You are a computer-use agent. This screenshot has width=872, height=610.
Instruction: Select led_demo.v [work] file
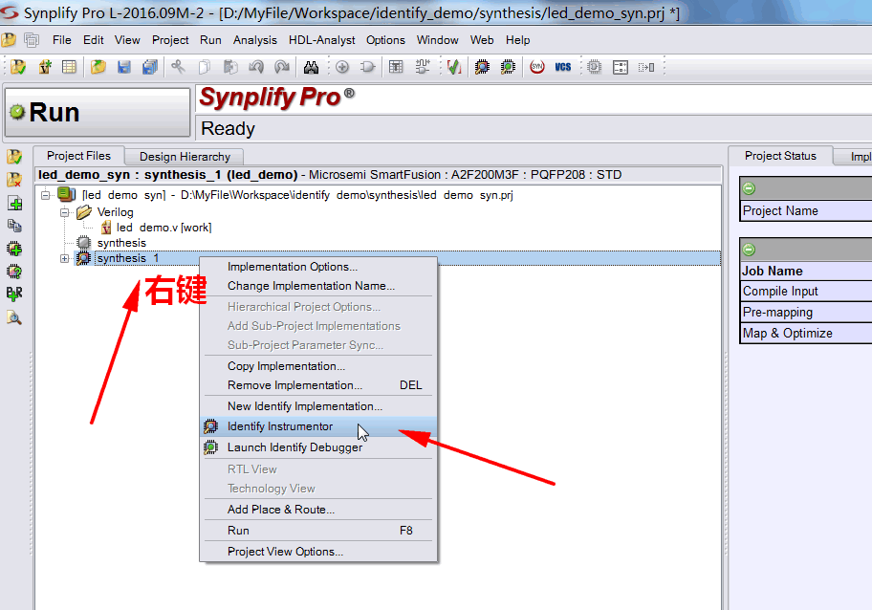(163, 228)
